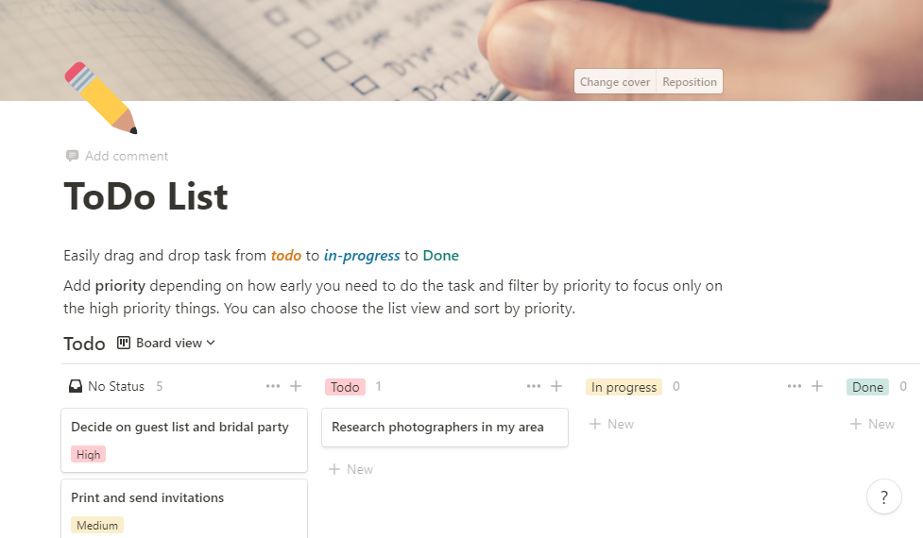The height and width of the screenshot is (538, 923).
Task: Add New card under In progress column
Action: click(x=611, y=424)
